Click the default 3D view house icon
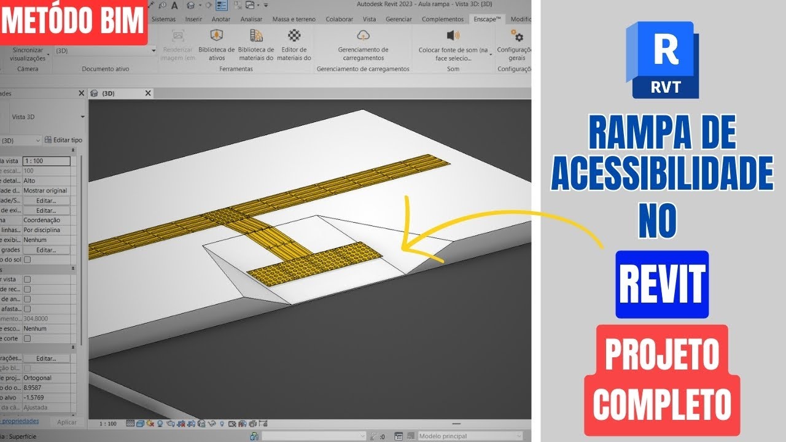 point(190,6)
